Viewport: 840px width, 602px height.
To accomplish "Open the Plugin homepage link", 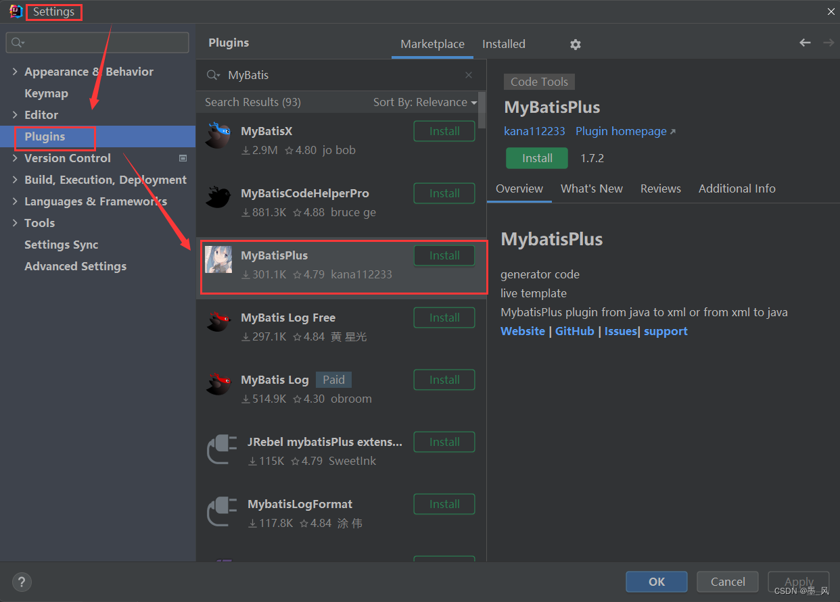I will tap(626, 131).
